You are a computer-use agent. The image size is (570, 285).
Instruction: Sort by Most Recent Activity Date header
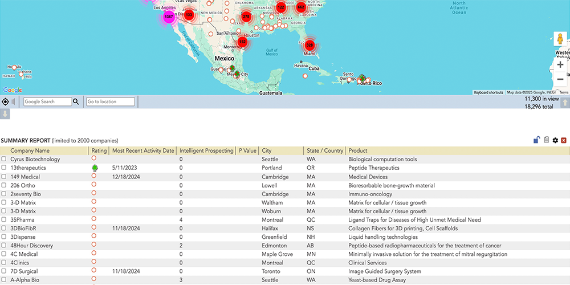143,150
